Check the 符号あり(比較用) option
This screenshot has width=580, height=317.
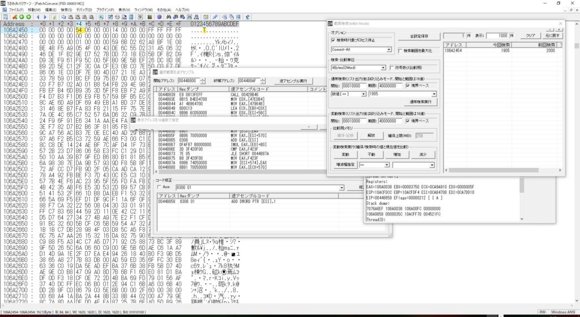pos(392,68)
